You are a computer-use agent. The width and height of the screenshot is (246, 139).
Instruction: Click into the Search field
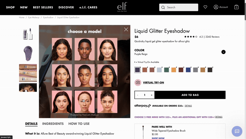[179, 7]
